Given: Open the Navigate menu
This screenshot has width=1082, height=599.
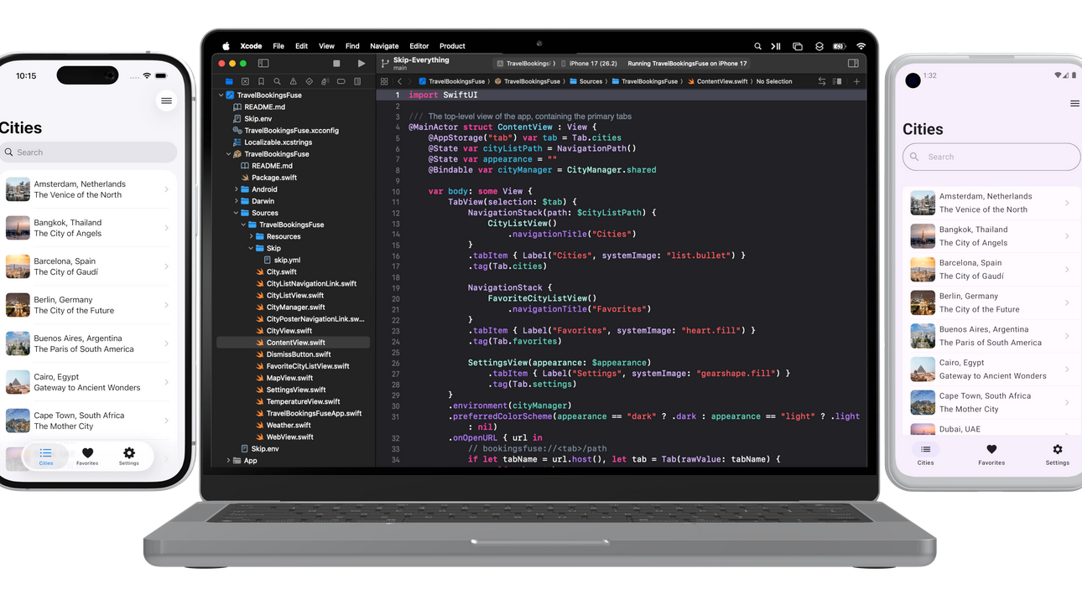Looking at the screenshot, I should pos(384,47).
